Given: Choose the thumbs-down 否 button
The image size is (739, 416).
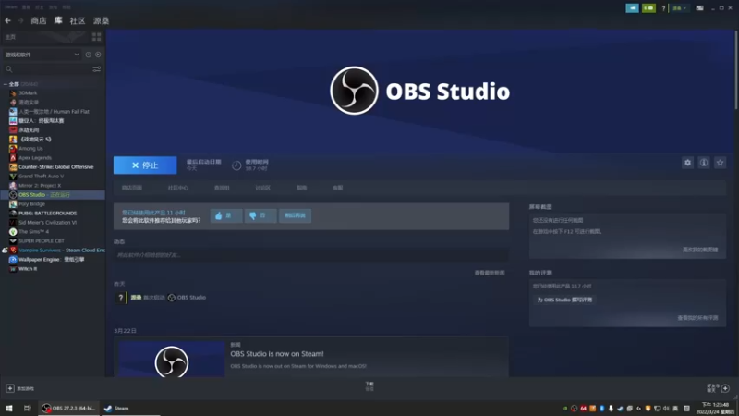Looking at the screenshot, I should pos(260,215).
